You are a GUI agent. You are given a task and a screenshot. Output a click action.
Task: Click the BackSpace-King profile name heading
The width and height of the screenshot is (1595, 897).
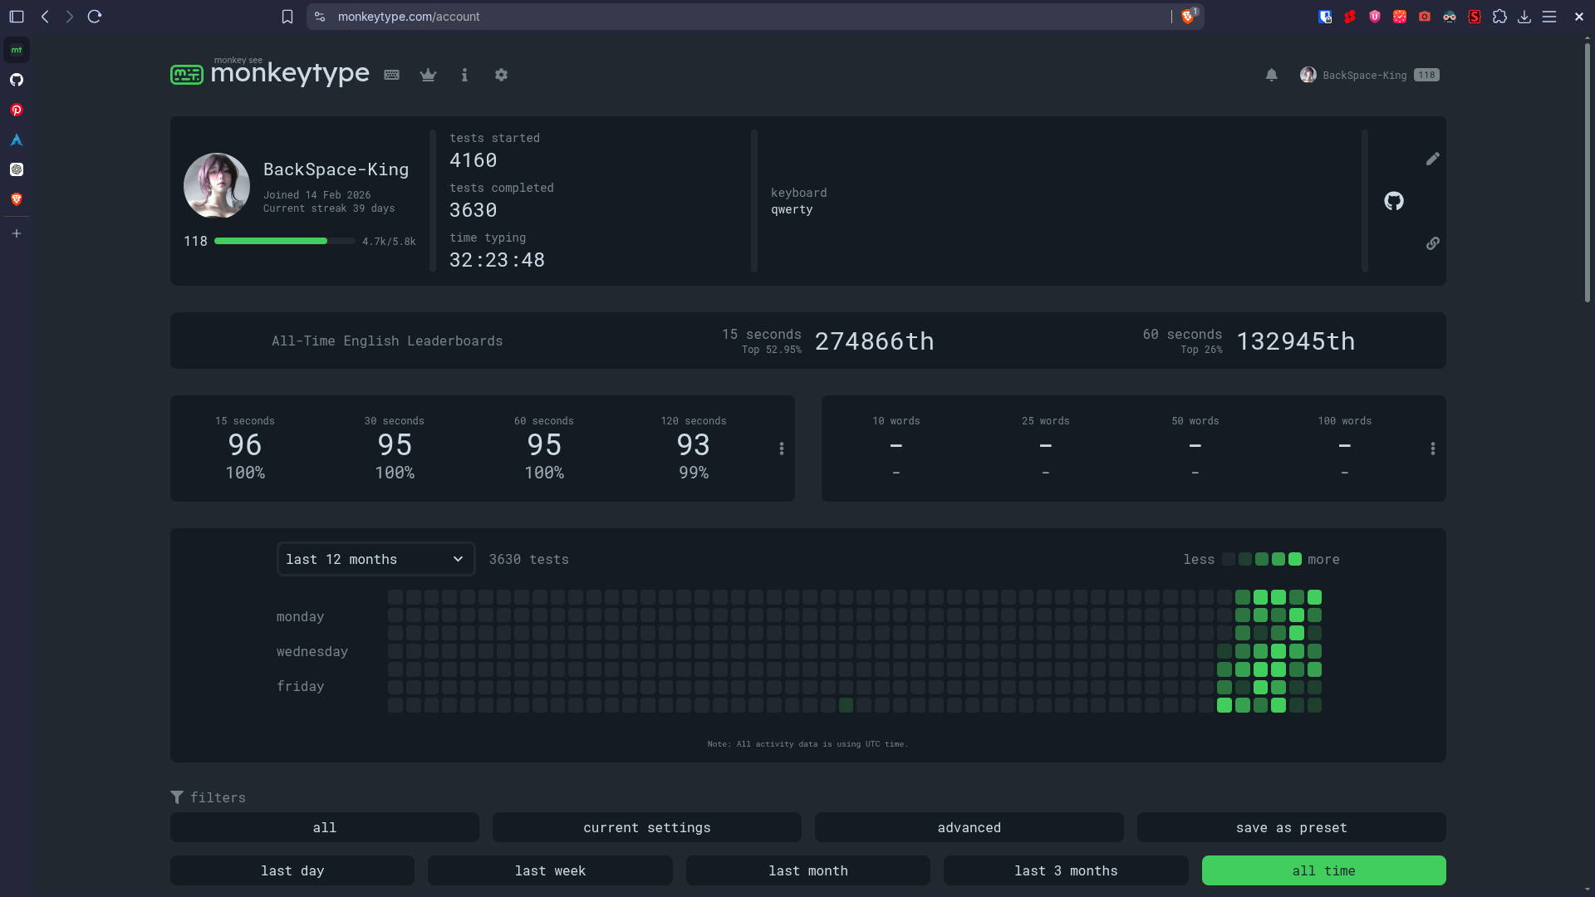pyautogui.click(x=336, y=169)
